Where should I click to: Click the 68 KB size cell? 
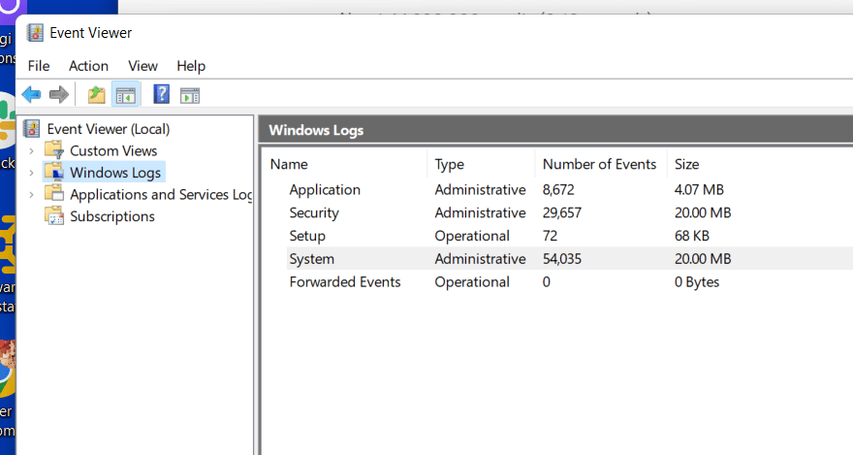(692, 236)
